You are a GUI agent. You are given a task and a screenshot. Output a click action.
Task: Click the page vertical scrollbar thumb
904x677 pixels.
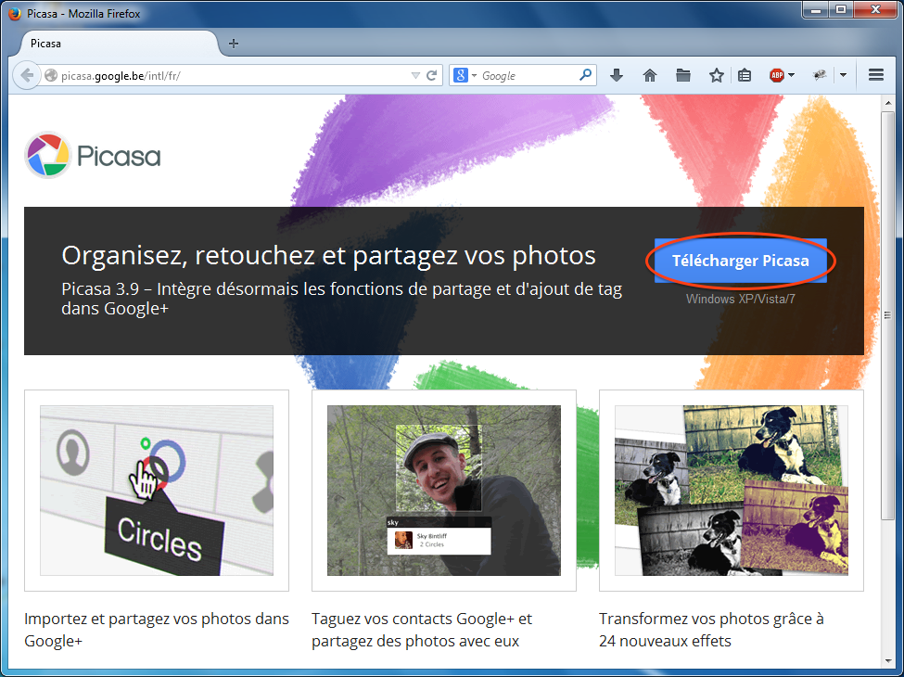pos(887,315)
